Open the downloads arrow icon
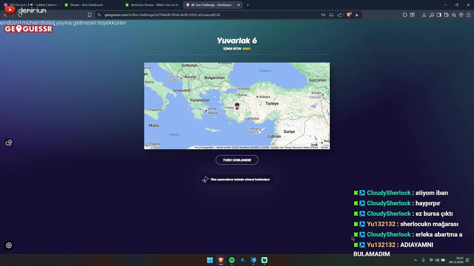The image size is (474, 266). [424, 15]
